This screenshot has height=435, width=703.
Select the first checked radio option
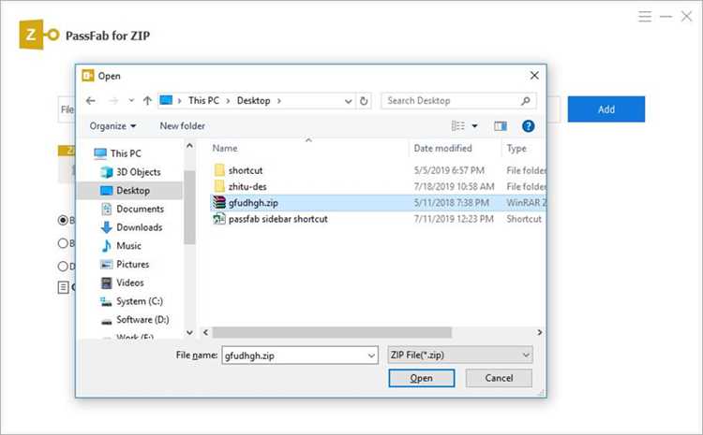(x=63, y=220)
